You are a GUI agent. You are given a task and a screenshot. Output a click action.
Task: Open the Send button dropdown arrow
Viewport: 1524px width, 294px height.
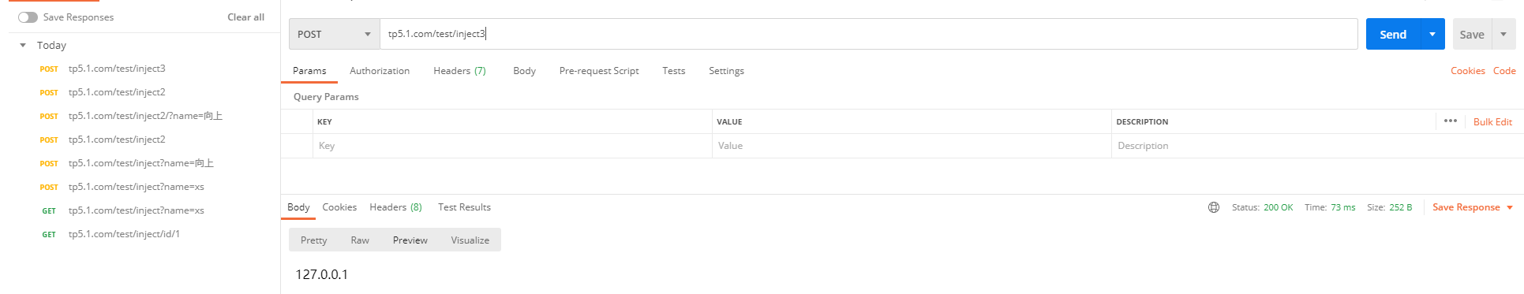pos(1432,34)
